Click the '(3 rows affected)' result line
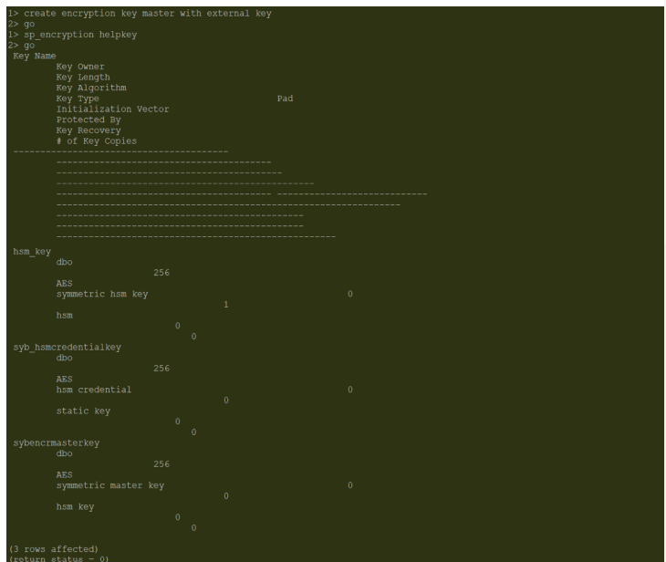 click(54, 549)
